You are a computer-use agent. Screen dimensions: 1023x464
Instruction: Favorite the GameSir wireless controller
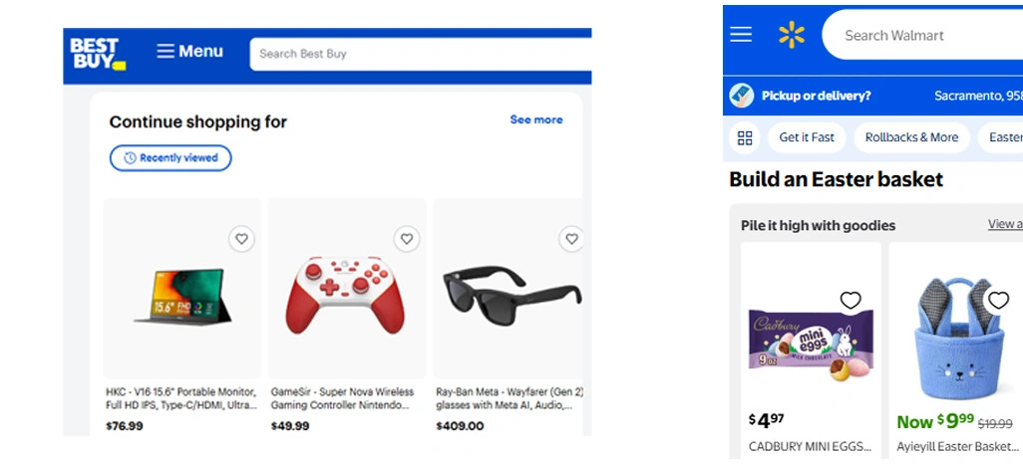tap(406, 239)
